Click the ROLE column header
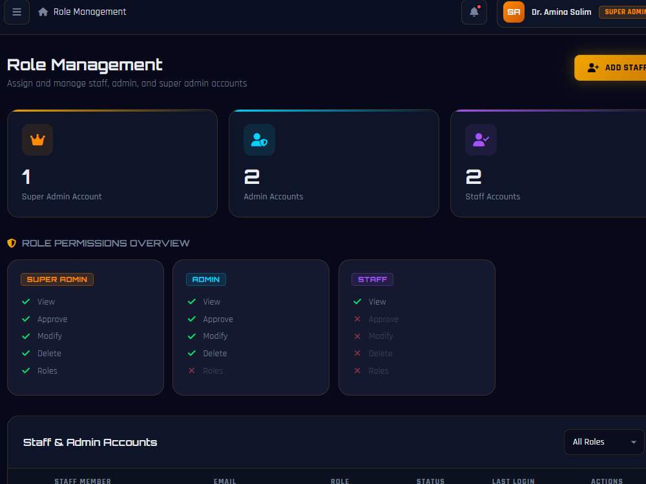646x484 pixels. pos(340,481)
